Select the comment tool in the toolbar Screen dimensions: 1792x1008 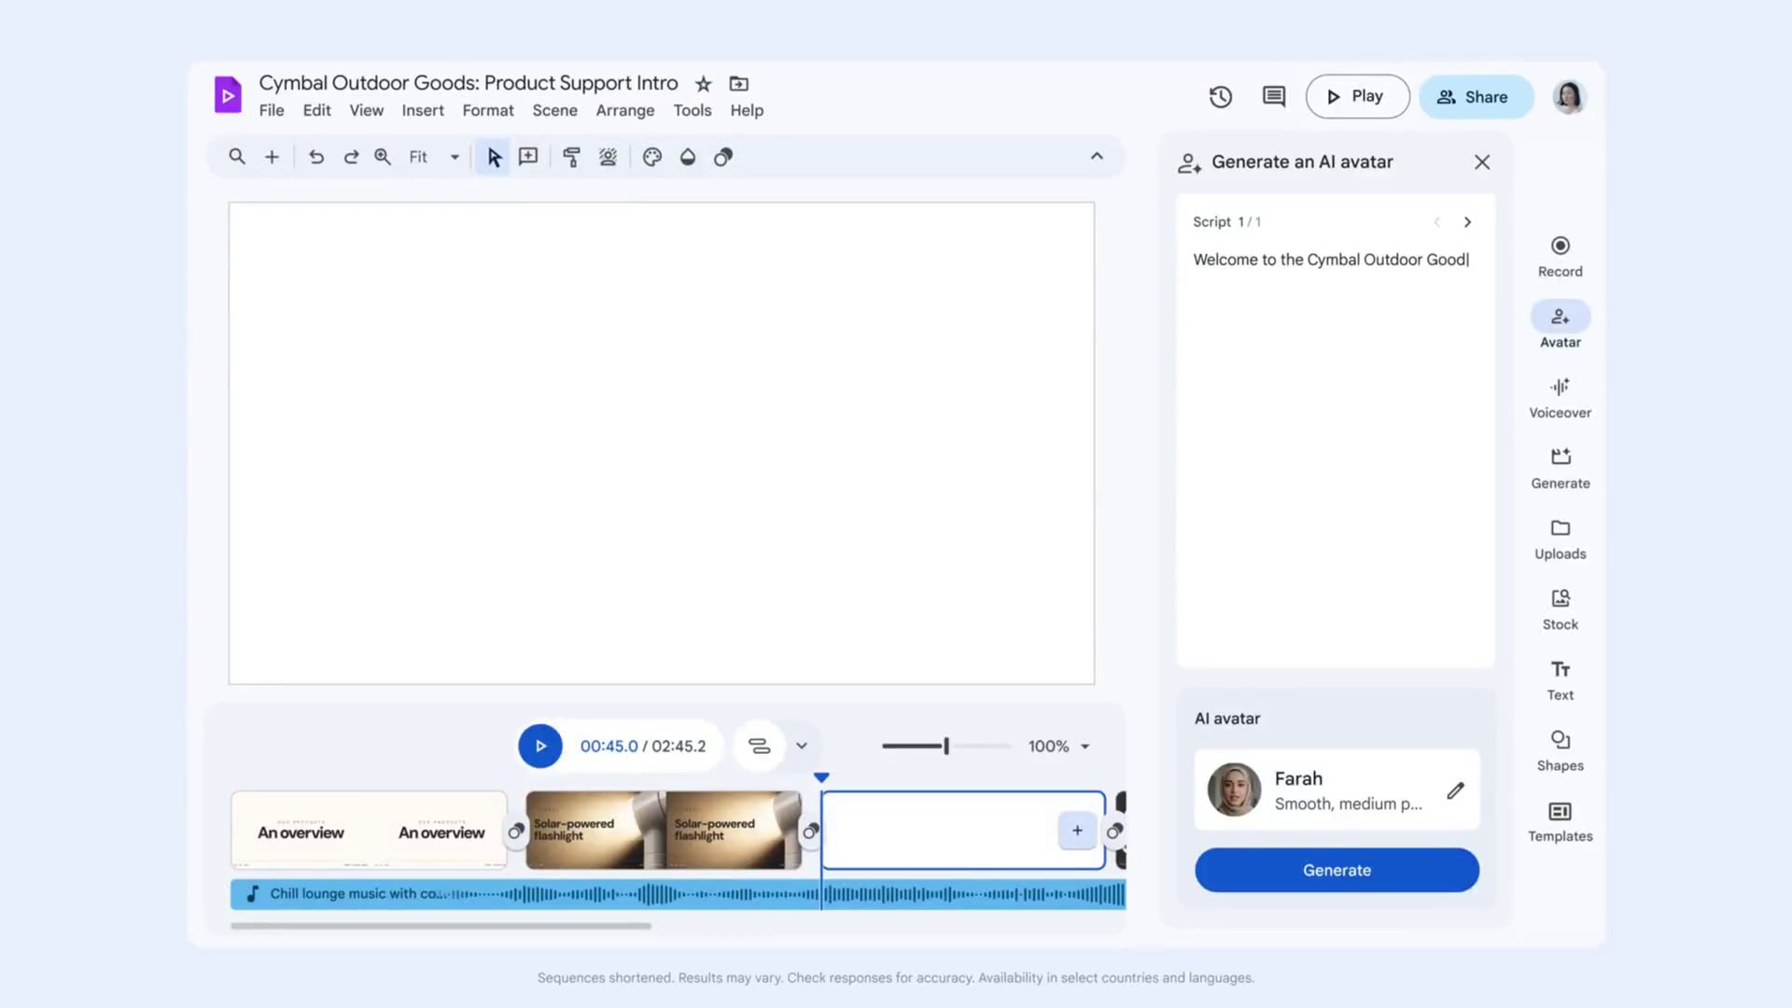(x=528, y=157)
